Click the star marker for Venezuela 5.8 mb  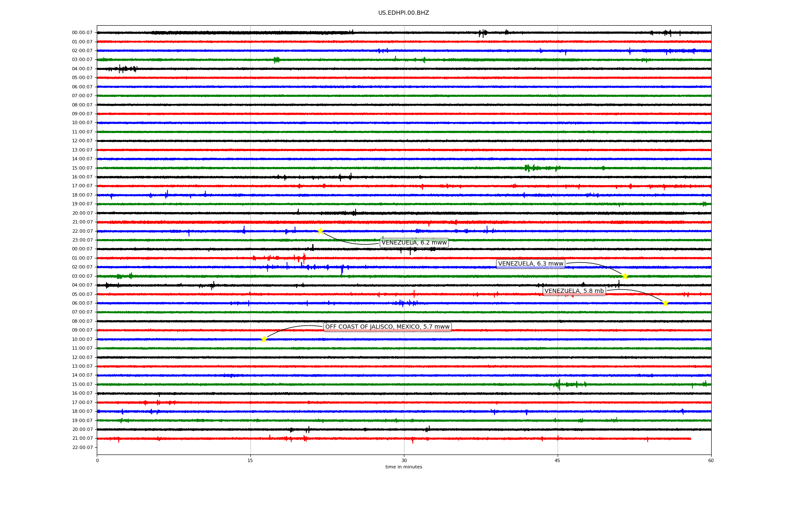coord(665,303)
